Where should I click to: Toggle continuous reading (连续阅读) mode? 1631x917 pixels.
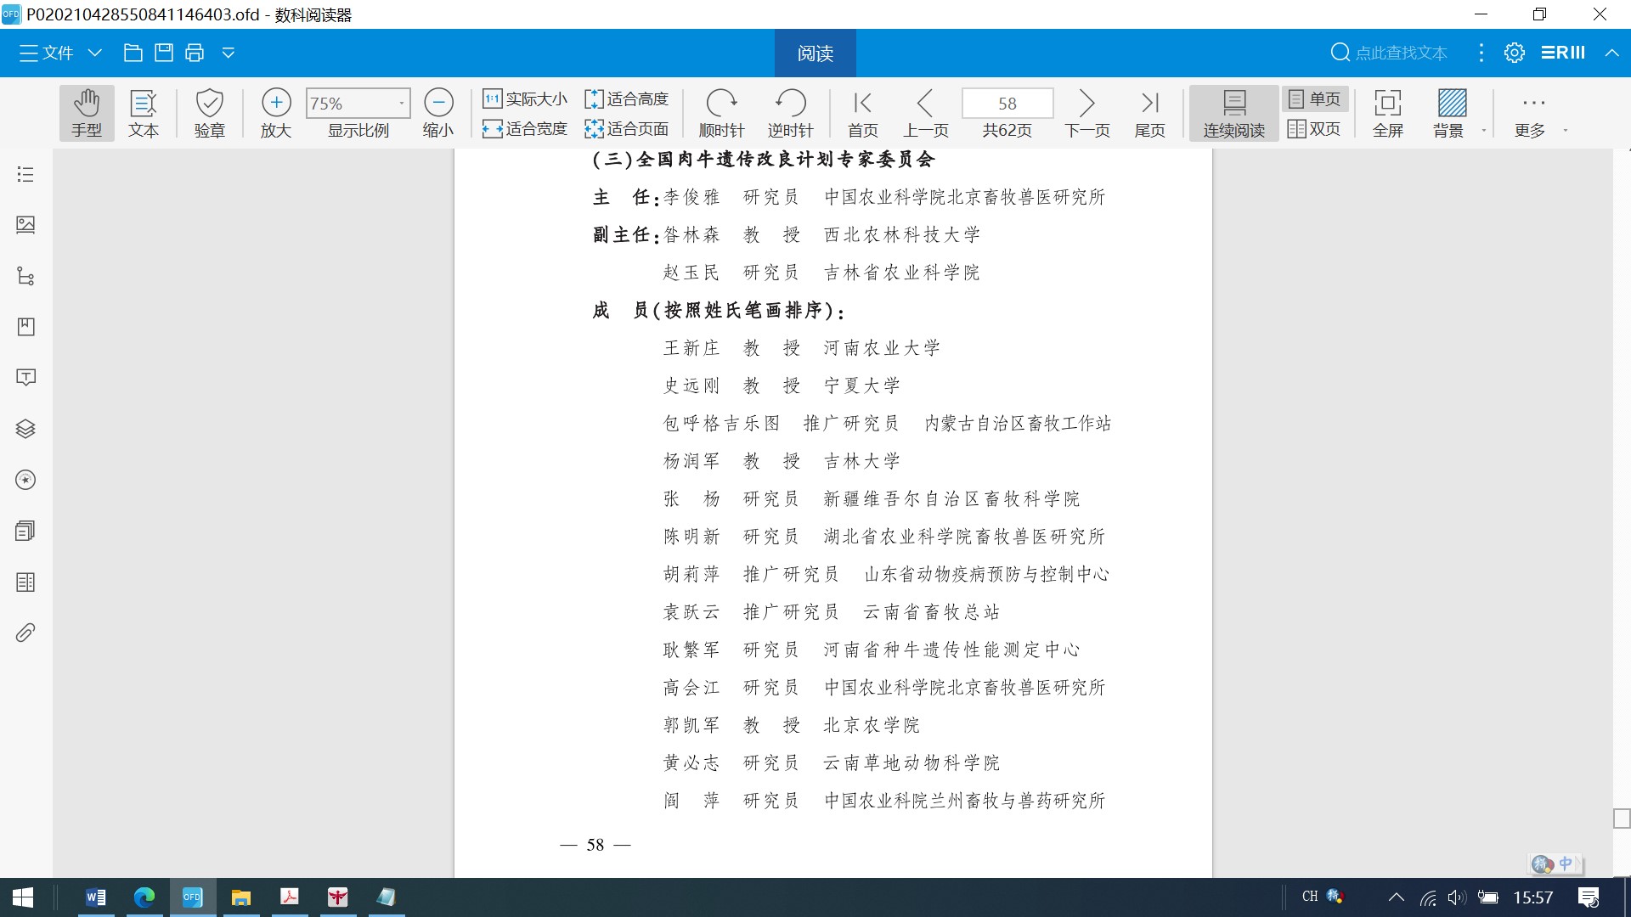point(1233,112)
